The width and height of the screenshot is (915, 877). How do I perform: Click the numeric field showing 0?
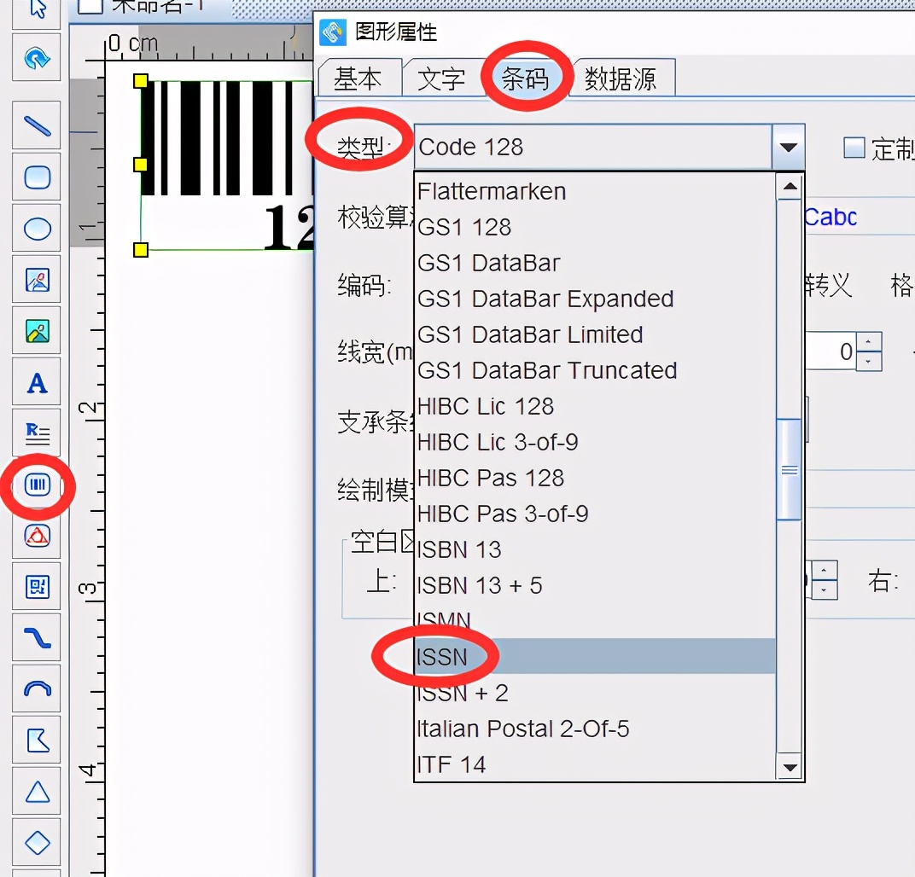coord(831,351)
